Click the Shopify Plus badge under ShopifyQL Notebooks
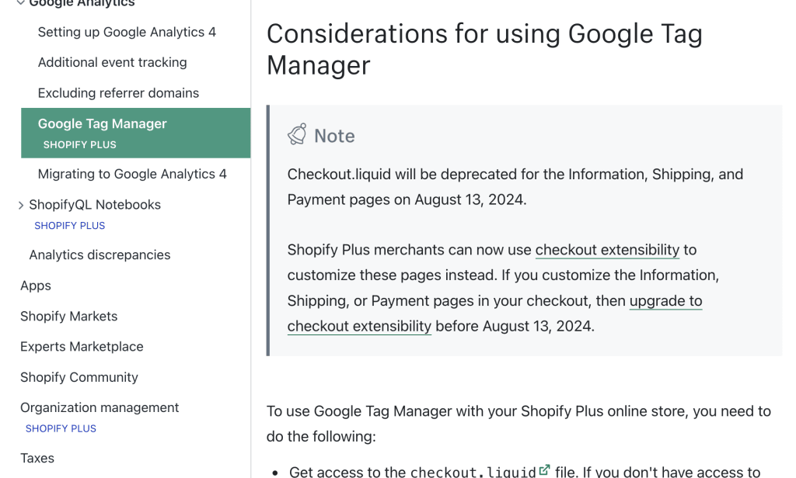 [x=69, y=226]
